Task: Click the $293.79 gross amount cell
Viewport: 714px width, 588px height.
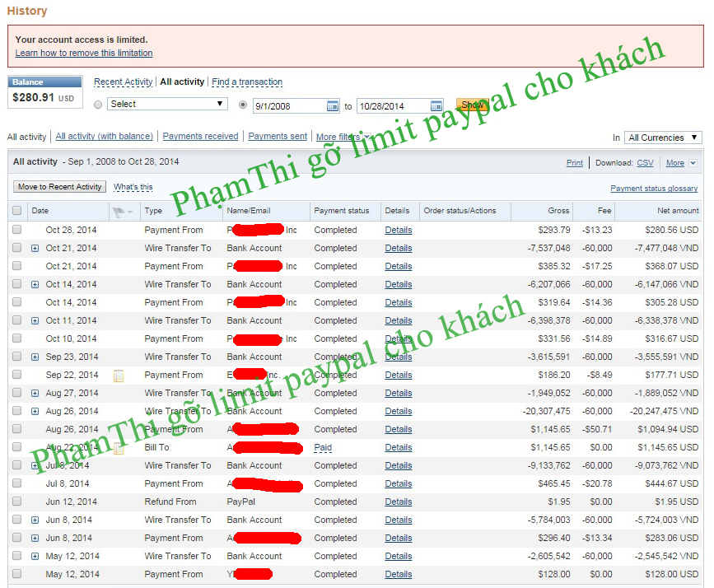Action: click(553, 230)
